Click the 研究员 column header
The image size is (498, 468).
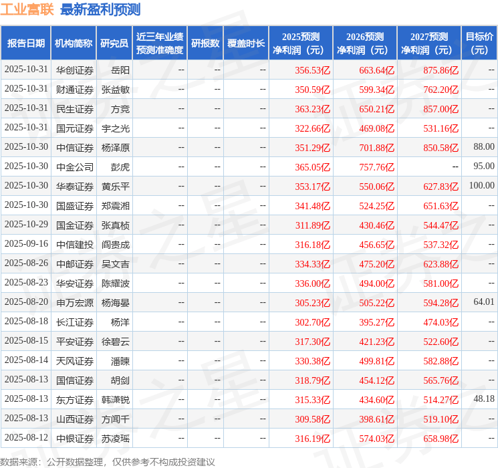point(114,43)
